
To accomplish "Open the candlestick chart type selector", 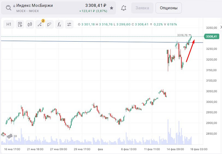I will (x=30, y=24).
